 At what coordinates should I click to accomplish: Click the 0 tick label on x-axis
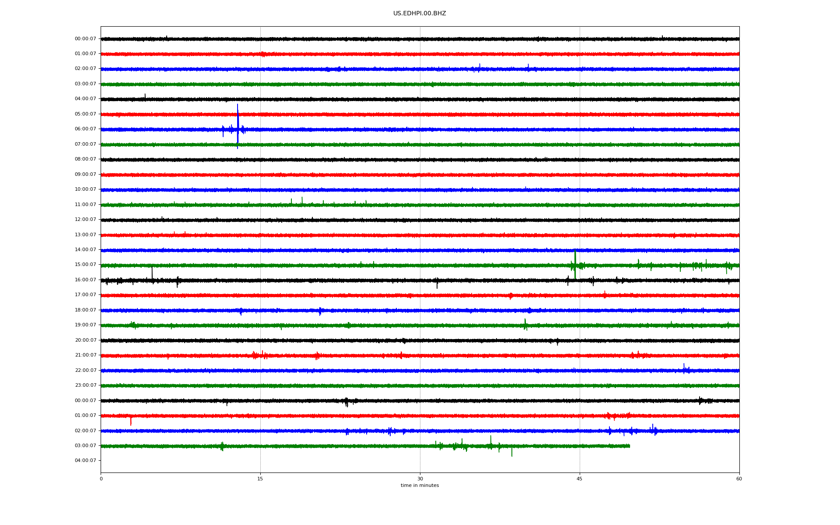(101, 479)
